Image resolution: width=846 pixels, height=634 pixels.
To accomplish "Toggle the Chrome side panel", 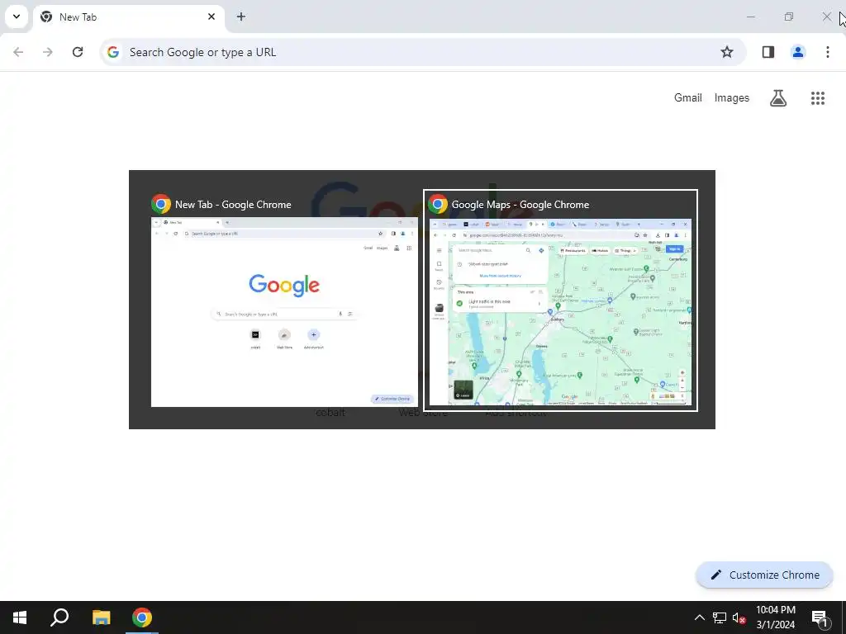I will (768, 52).
